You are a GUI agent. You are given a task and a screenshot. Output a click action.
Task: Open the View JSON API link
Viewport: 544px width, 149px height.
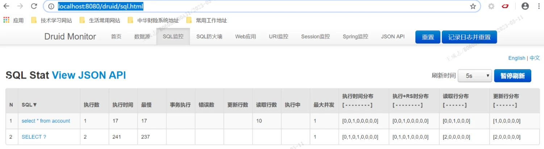(x=89, y=75)
